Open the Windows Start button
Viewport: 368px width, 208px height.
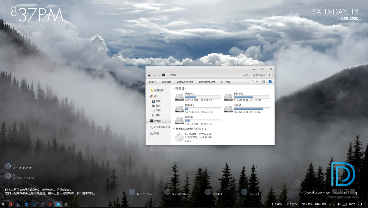pos(3,204)
